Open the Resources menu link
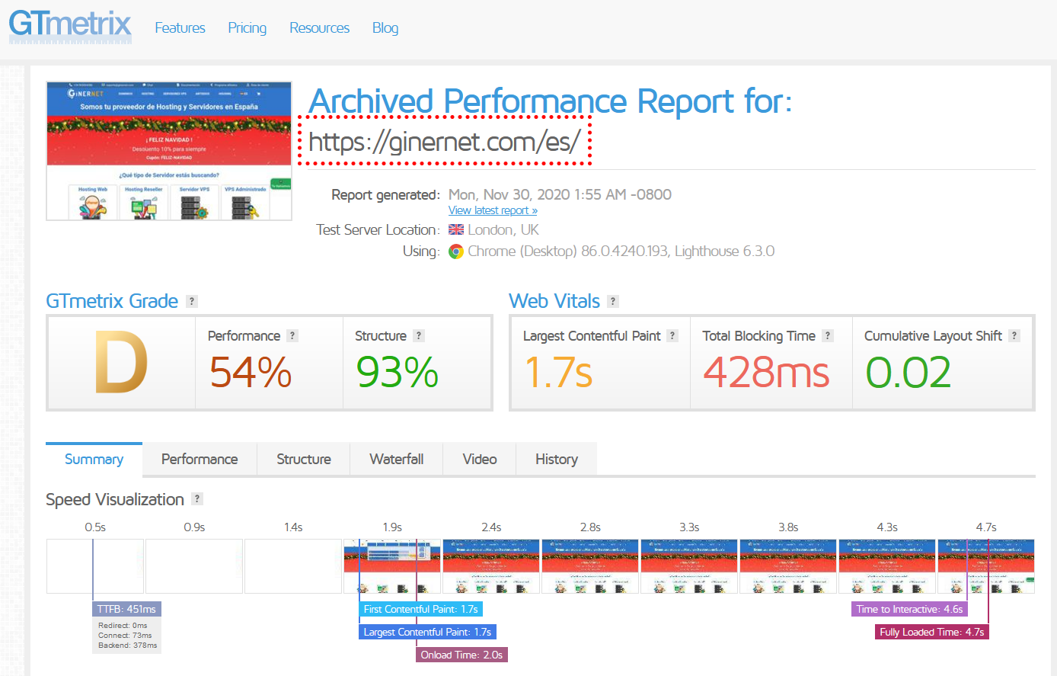Viewport: 1057px width, 676px height. pyautogui.click(x=319, y=28)
